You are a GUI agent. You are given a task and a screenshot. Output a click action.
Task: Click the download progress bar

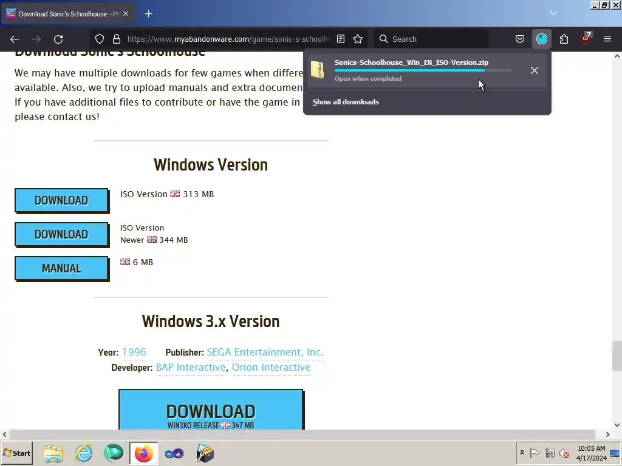(x=423, y=70)
